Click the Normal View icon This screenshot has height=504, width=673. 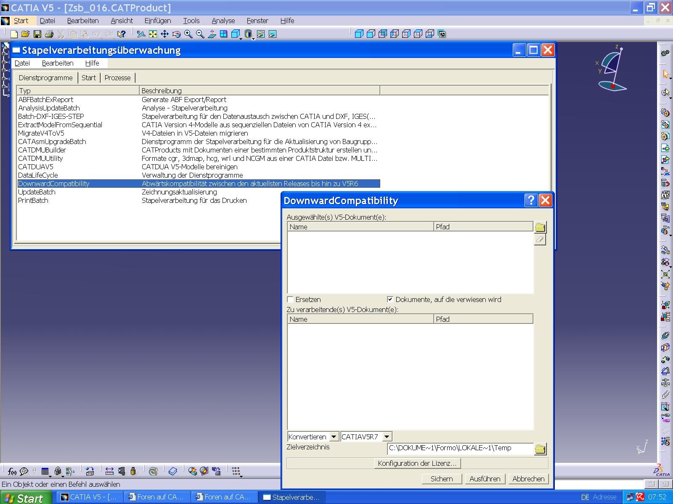212,34
